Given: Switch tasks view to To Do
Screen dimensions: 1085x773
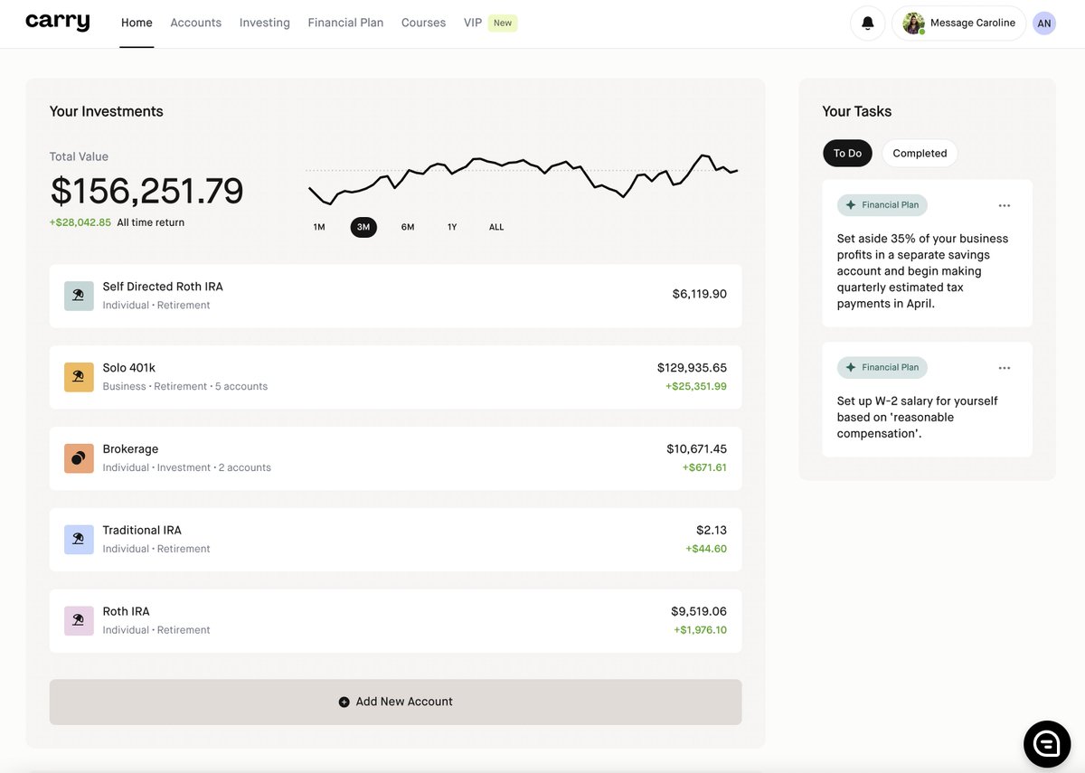Looking at the screenshot, I should [x=847, y=153].
